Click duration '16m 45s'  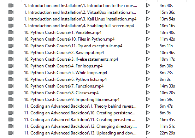[x=167, y=120]
